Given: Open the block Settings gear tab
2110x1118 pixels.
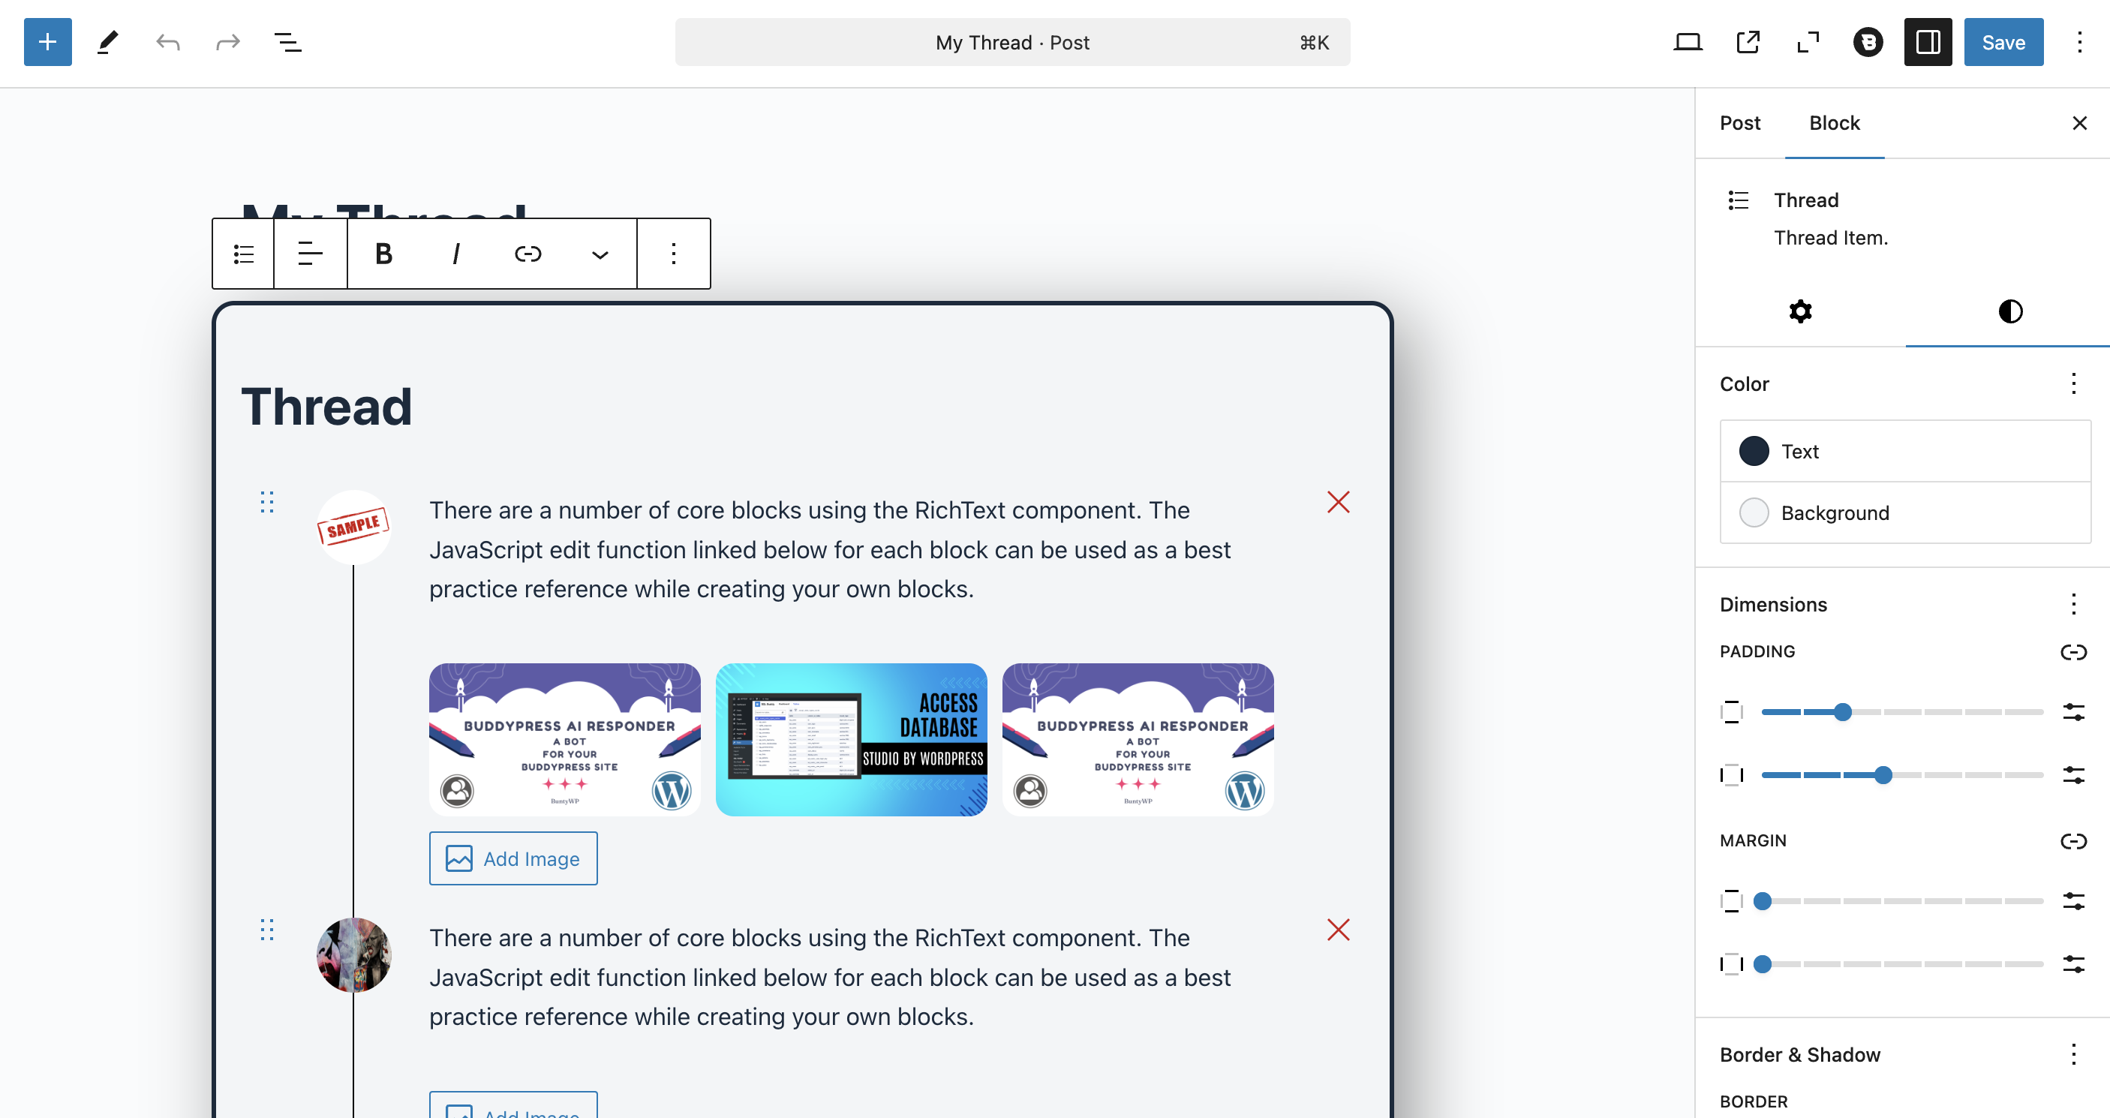Looking at the screenshot, I should [1800, 311].
